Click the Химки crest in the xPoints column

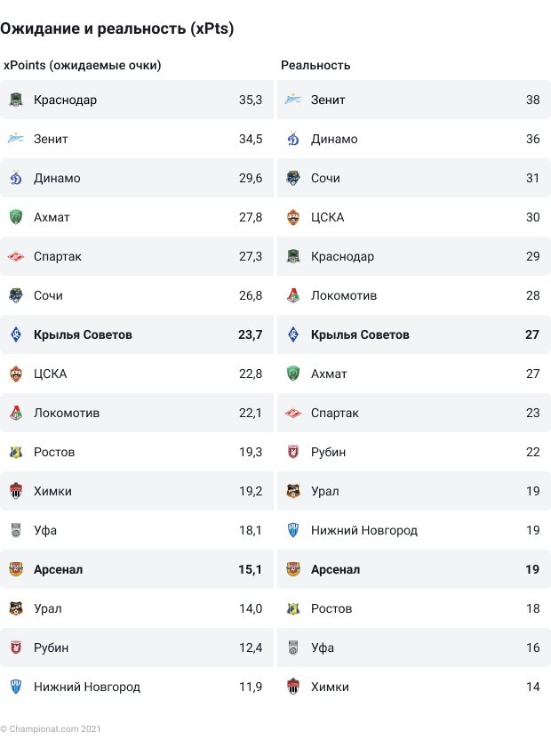(x=16, y=491)
